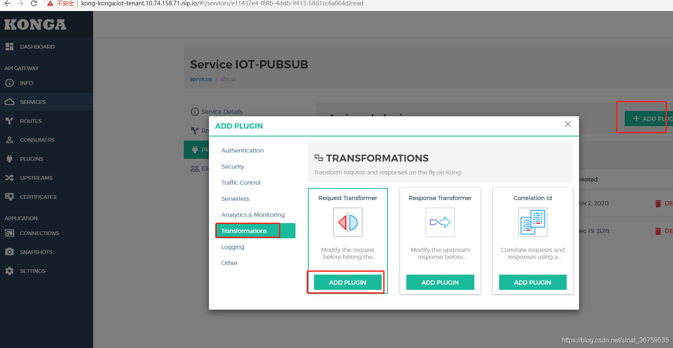Click the Response Transformer card title

(440, 198)
